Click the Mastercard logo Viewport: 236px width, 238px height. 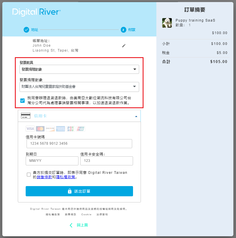pyautogui.click(x=40, y=129)
